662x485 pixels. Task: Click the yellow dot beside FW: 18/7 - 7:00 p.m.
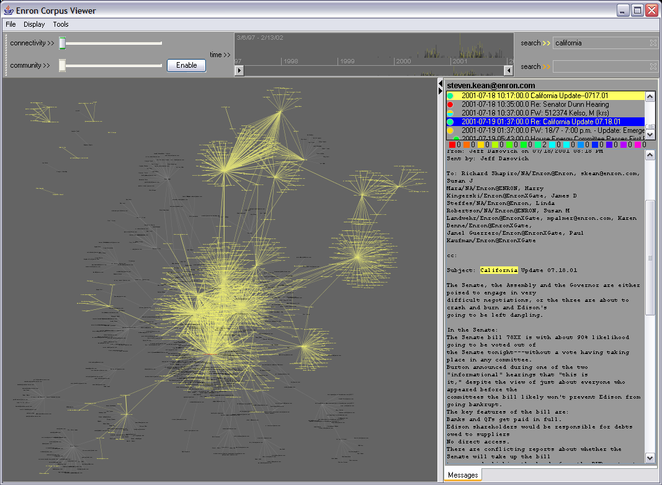[x=450, y=130]
